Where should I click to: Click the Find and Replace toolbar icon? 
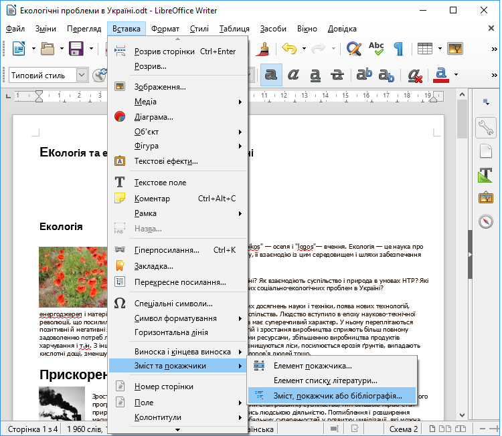coord(354,49)
